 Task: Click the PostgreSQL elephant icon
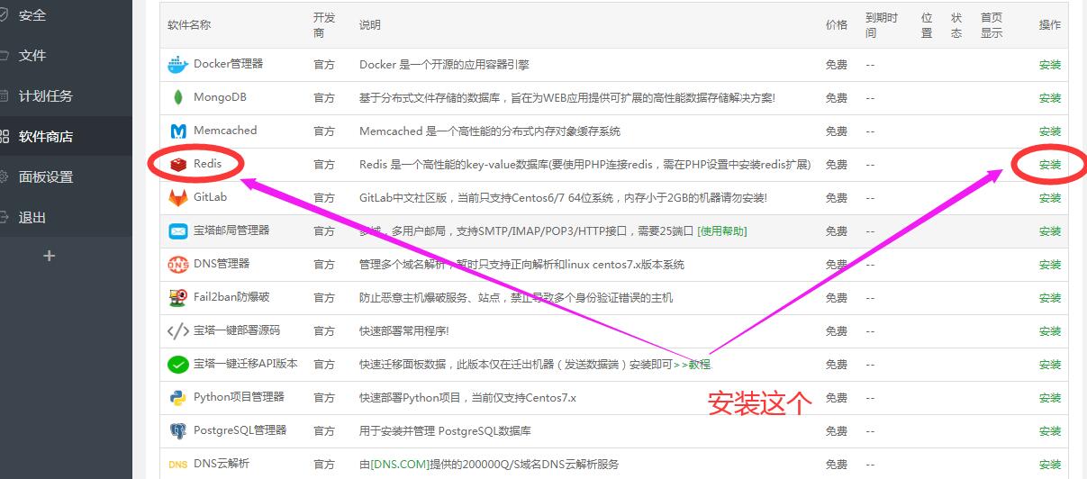click(x=177, y=431)
